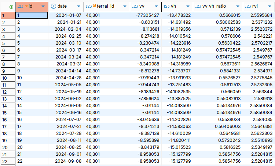Click date cell 2024-03-31

click(66, 64)
